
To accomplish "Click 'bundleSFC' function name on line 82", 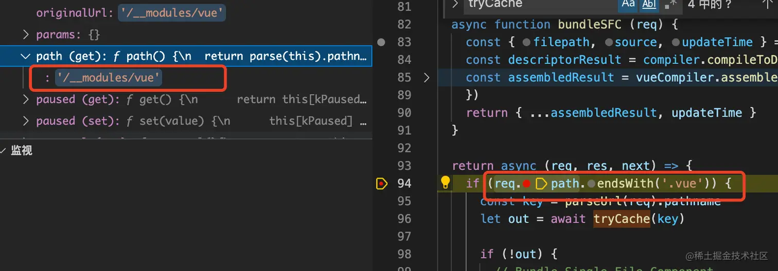I will click(x=590, y=25).
